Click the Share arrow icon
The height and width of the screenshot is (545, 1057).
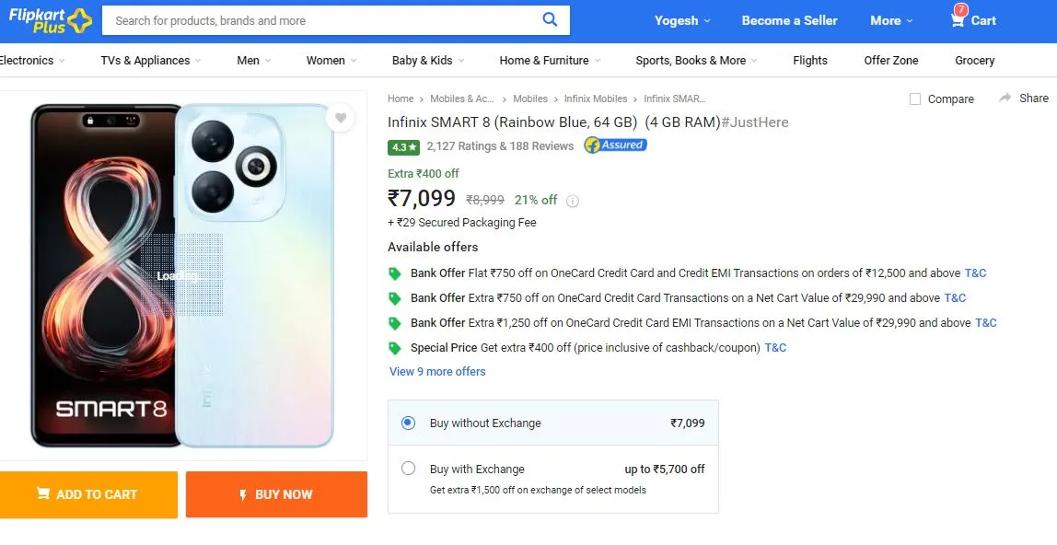(x=1005, y=98)
